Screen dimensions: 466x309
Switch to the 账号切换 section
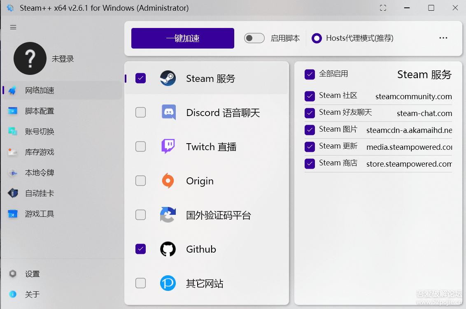coord(40,132)
